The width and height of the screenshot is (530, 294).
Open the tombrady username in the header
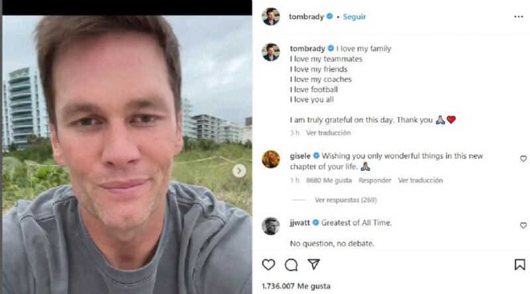point(307,17)
